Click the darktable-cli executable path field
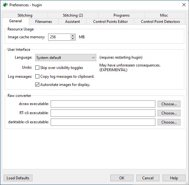 coord(103,122)
